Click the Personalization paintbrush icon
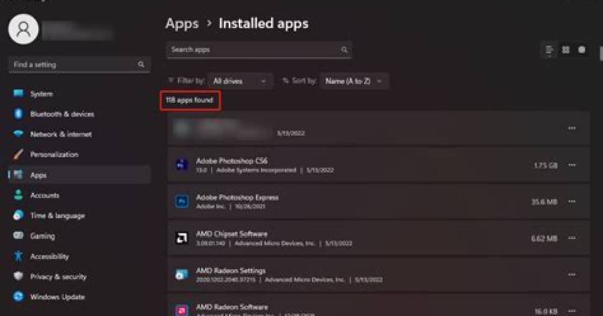Viewport: 603px width, 316px height. pos(18,154)
